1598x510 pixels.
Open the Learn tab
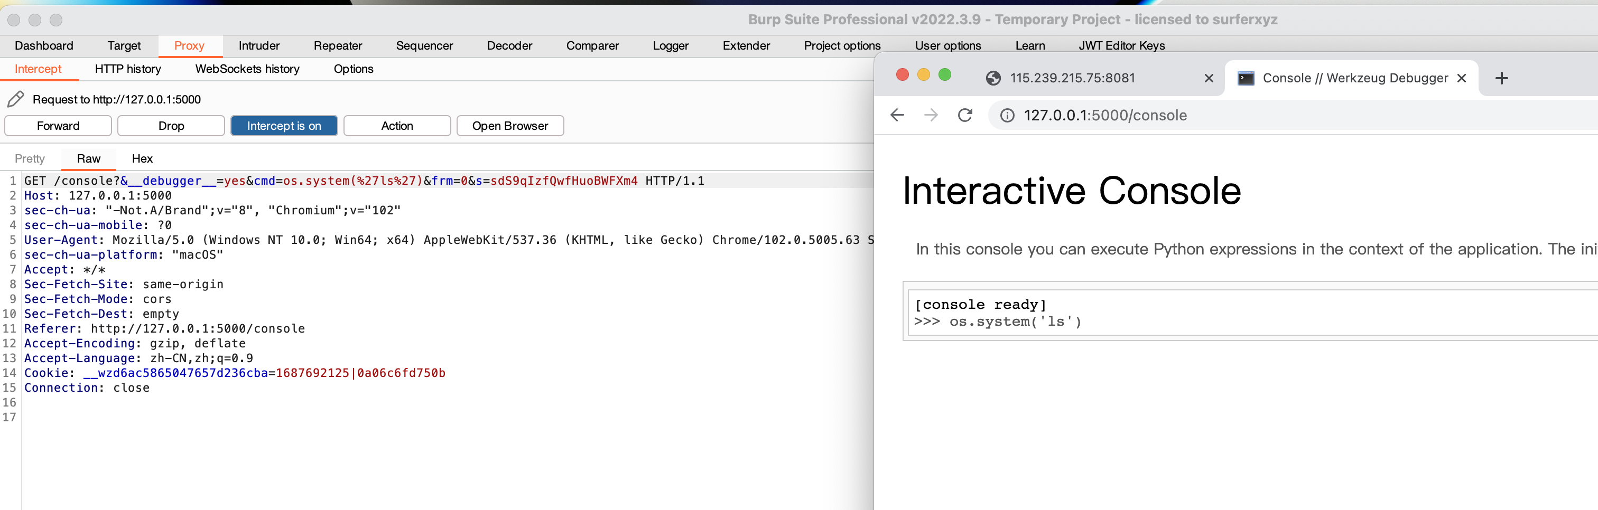[x=1030, y=46]
